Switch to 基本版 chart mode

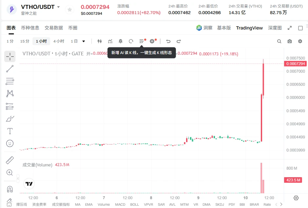tap(224, 28)
